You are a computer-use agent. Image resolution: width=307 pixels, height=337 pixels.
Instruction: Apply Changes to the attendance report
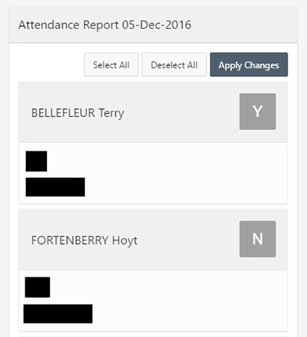(249, 65)
